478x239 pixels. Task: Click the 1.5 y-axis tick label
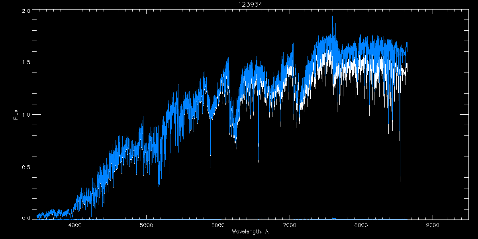pyautogui.click(x=26, y=63)
